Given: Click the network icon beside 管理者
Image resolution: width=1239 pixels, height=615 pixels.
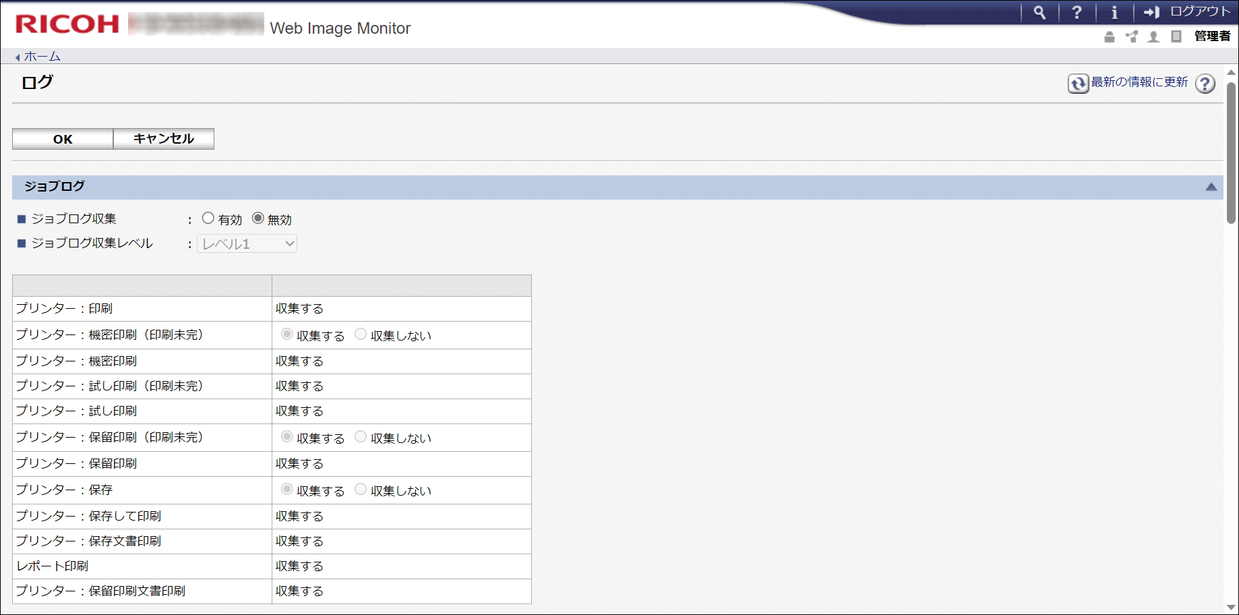Looking at the screenshot, I should point(1132,36).
